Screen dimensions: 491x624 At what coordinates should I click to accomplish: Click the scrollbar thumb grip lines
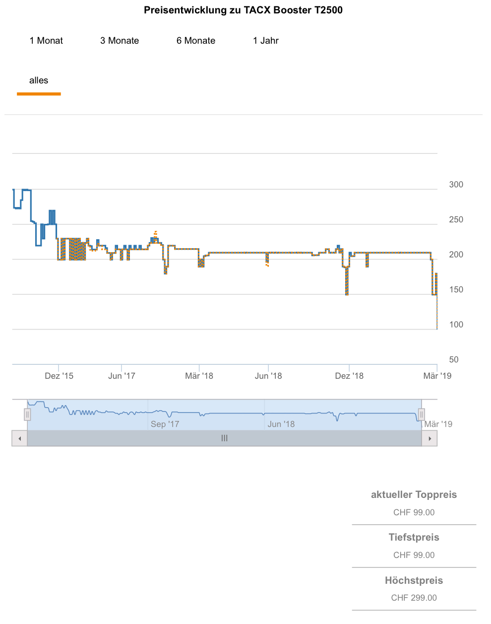(224, 438)
